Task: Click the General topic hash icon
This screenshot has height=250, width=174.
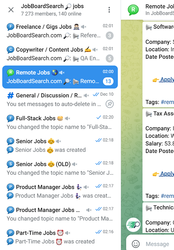Action: (x=10, y=96)
